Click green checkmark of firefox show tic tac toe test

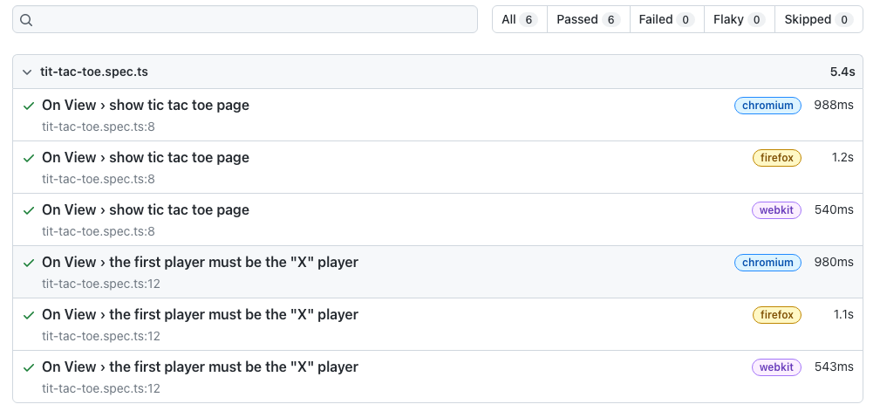pos(29,158)
